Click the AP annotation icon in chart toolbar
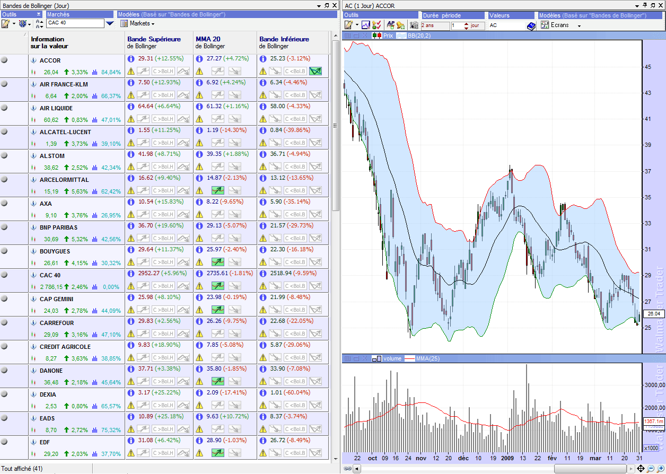 390,25
